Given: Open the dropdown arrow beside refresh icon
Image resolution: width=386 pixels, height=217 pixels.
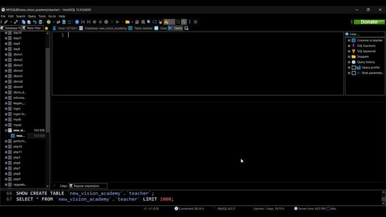Looking at the screenshot, I should pos(54,22).
